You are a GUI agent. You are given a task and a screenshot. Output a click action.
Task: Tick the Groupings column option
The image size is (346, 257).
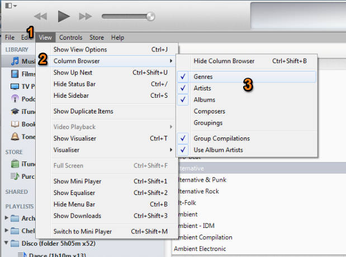click(247, 123)
